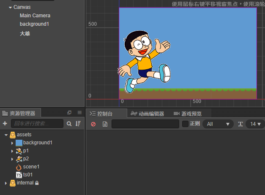Select ts01 TypeScript file icon
The image size is (265, 195).
click(19, 175)
